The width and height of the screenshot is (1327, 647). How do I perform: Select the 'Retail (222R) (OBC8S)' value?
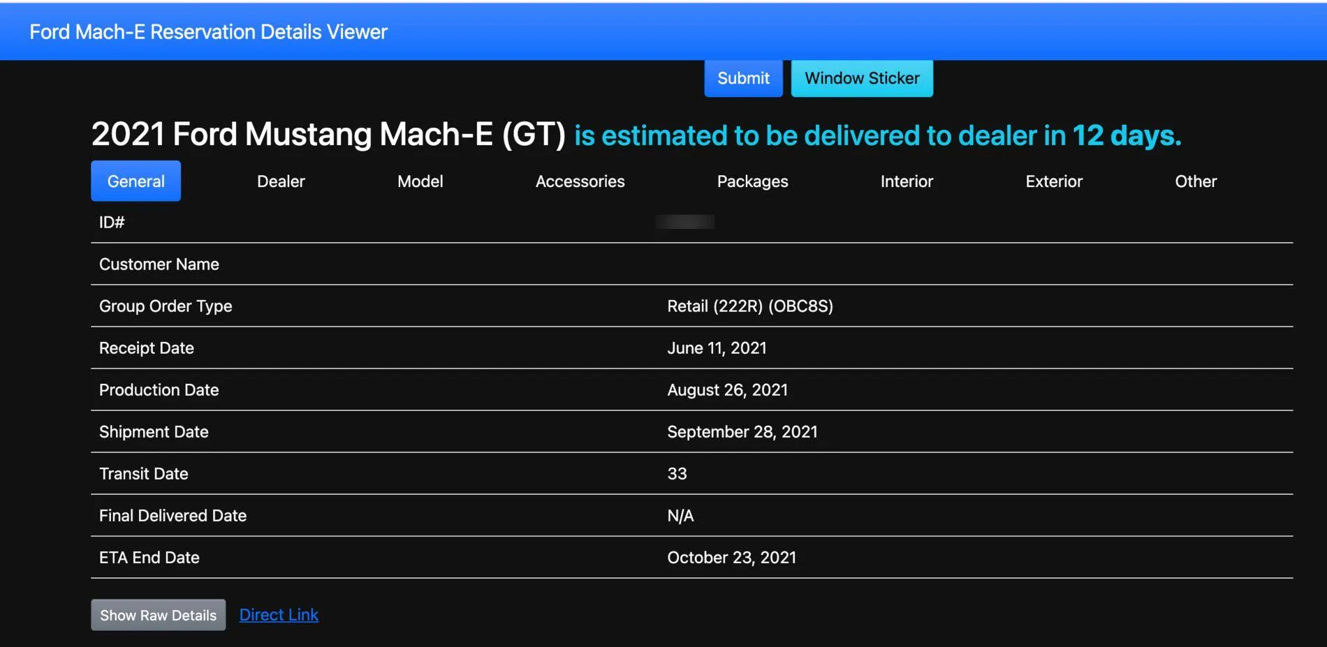coord(750,306)
